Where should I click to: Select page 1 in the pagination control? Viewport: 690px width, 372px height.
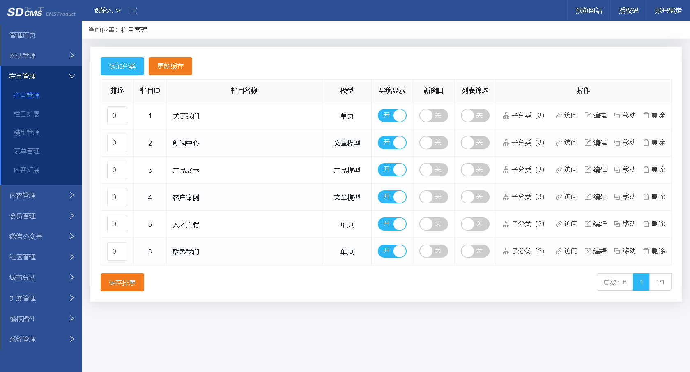pos(641,282)
